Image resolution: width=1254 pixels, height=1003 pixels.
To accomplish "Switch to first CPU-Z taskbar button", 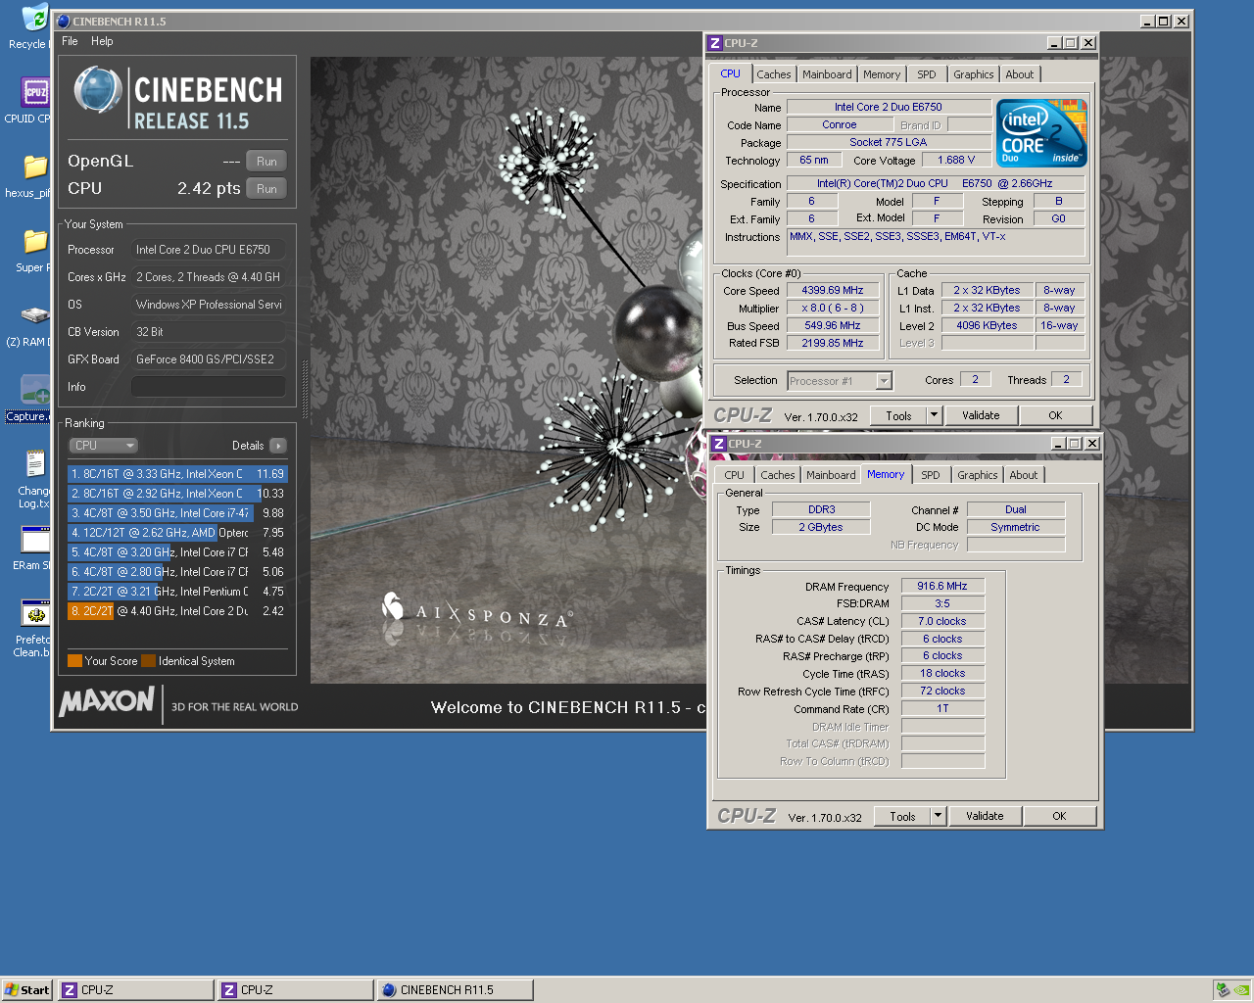I will (136, 990).
